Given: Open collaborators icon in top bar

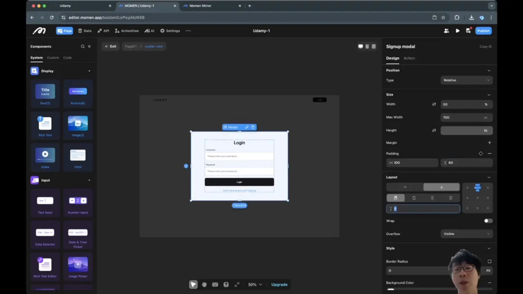Looking at the screenshot, I should click(447, 31).
